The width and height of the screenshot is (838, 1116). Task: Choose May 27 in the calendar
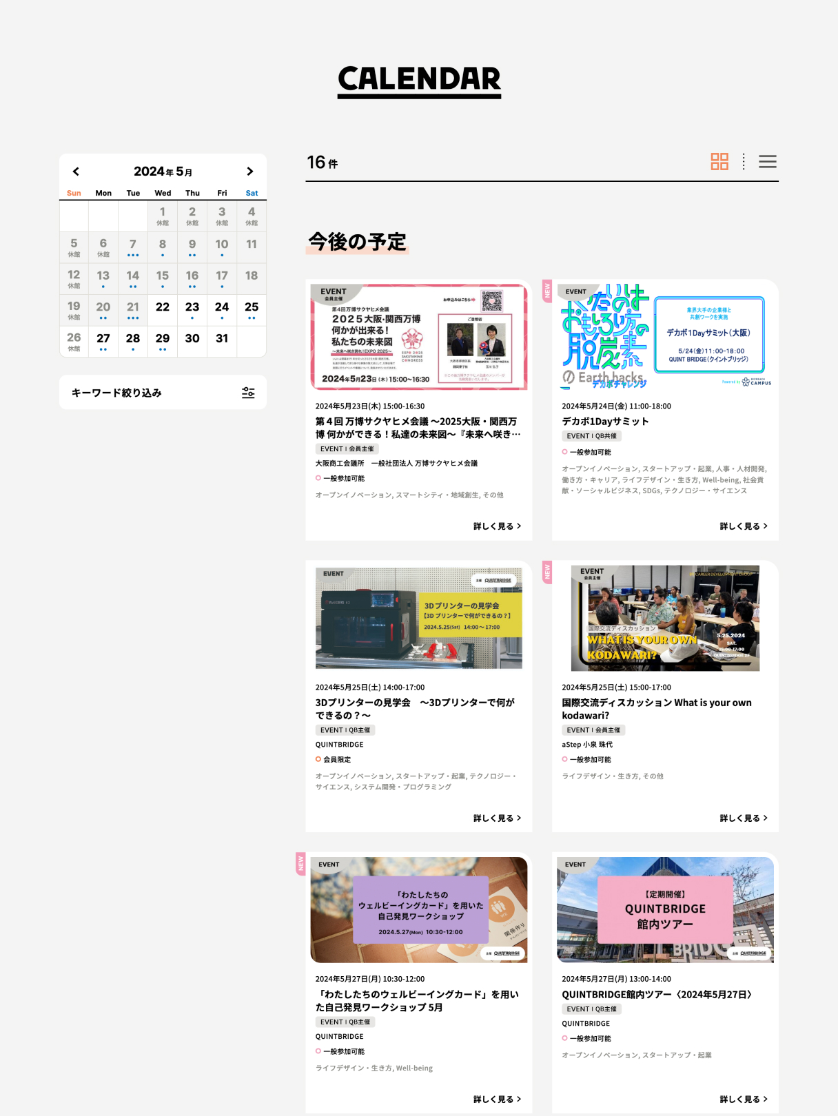(x=103, y=339)
